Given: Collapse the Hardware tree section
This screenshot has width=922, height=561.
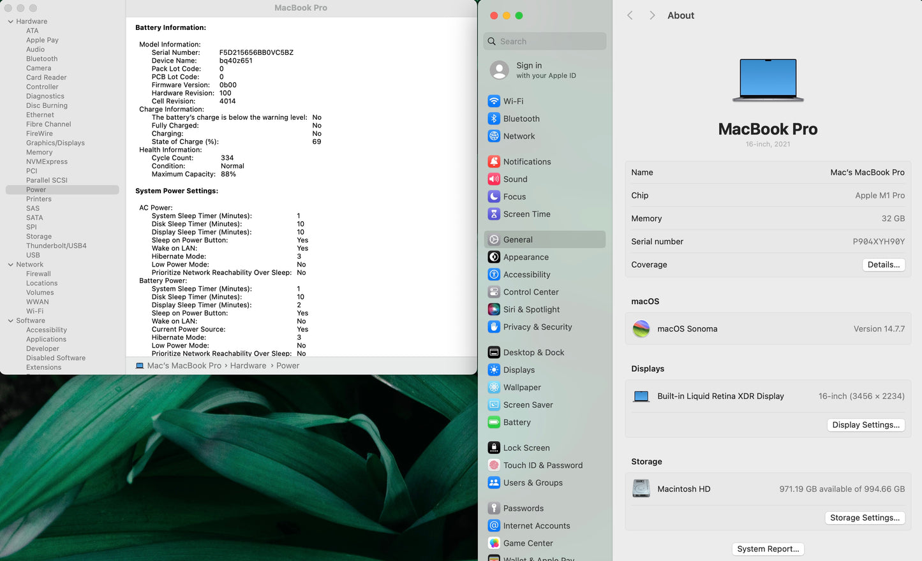Looking at the screenshot, I should pos(11,22).
